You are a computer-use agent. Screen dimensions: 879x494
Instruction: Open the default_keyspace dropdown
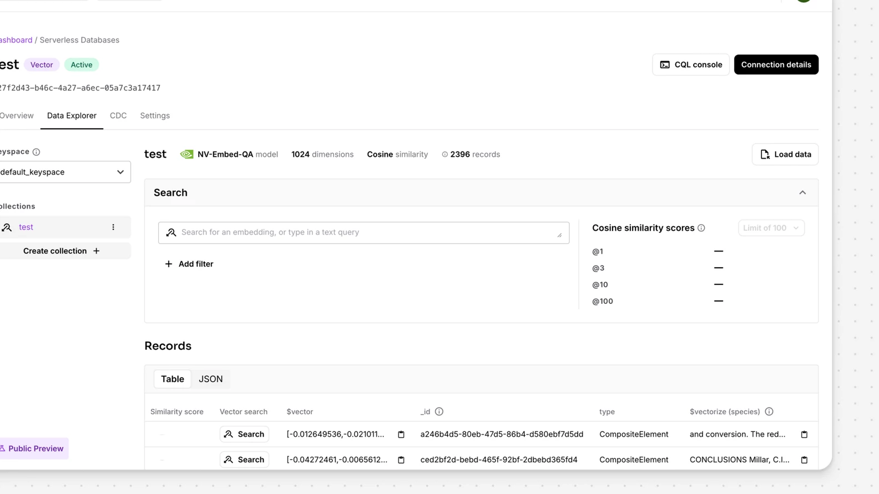[65, 172]
